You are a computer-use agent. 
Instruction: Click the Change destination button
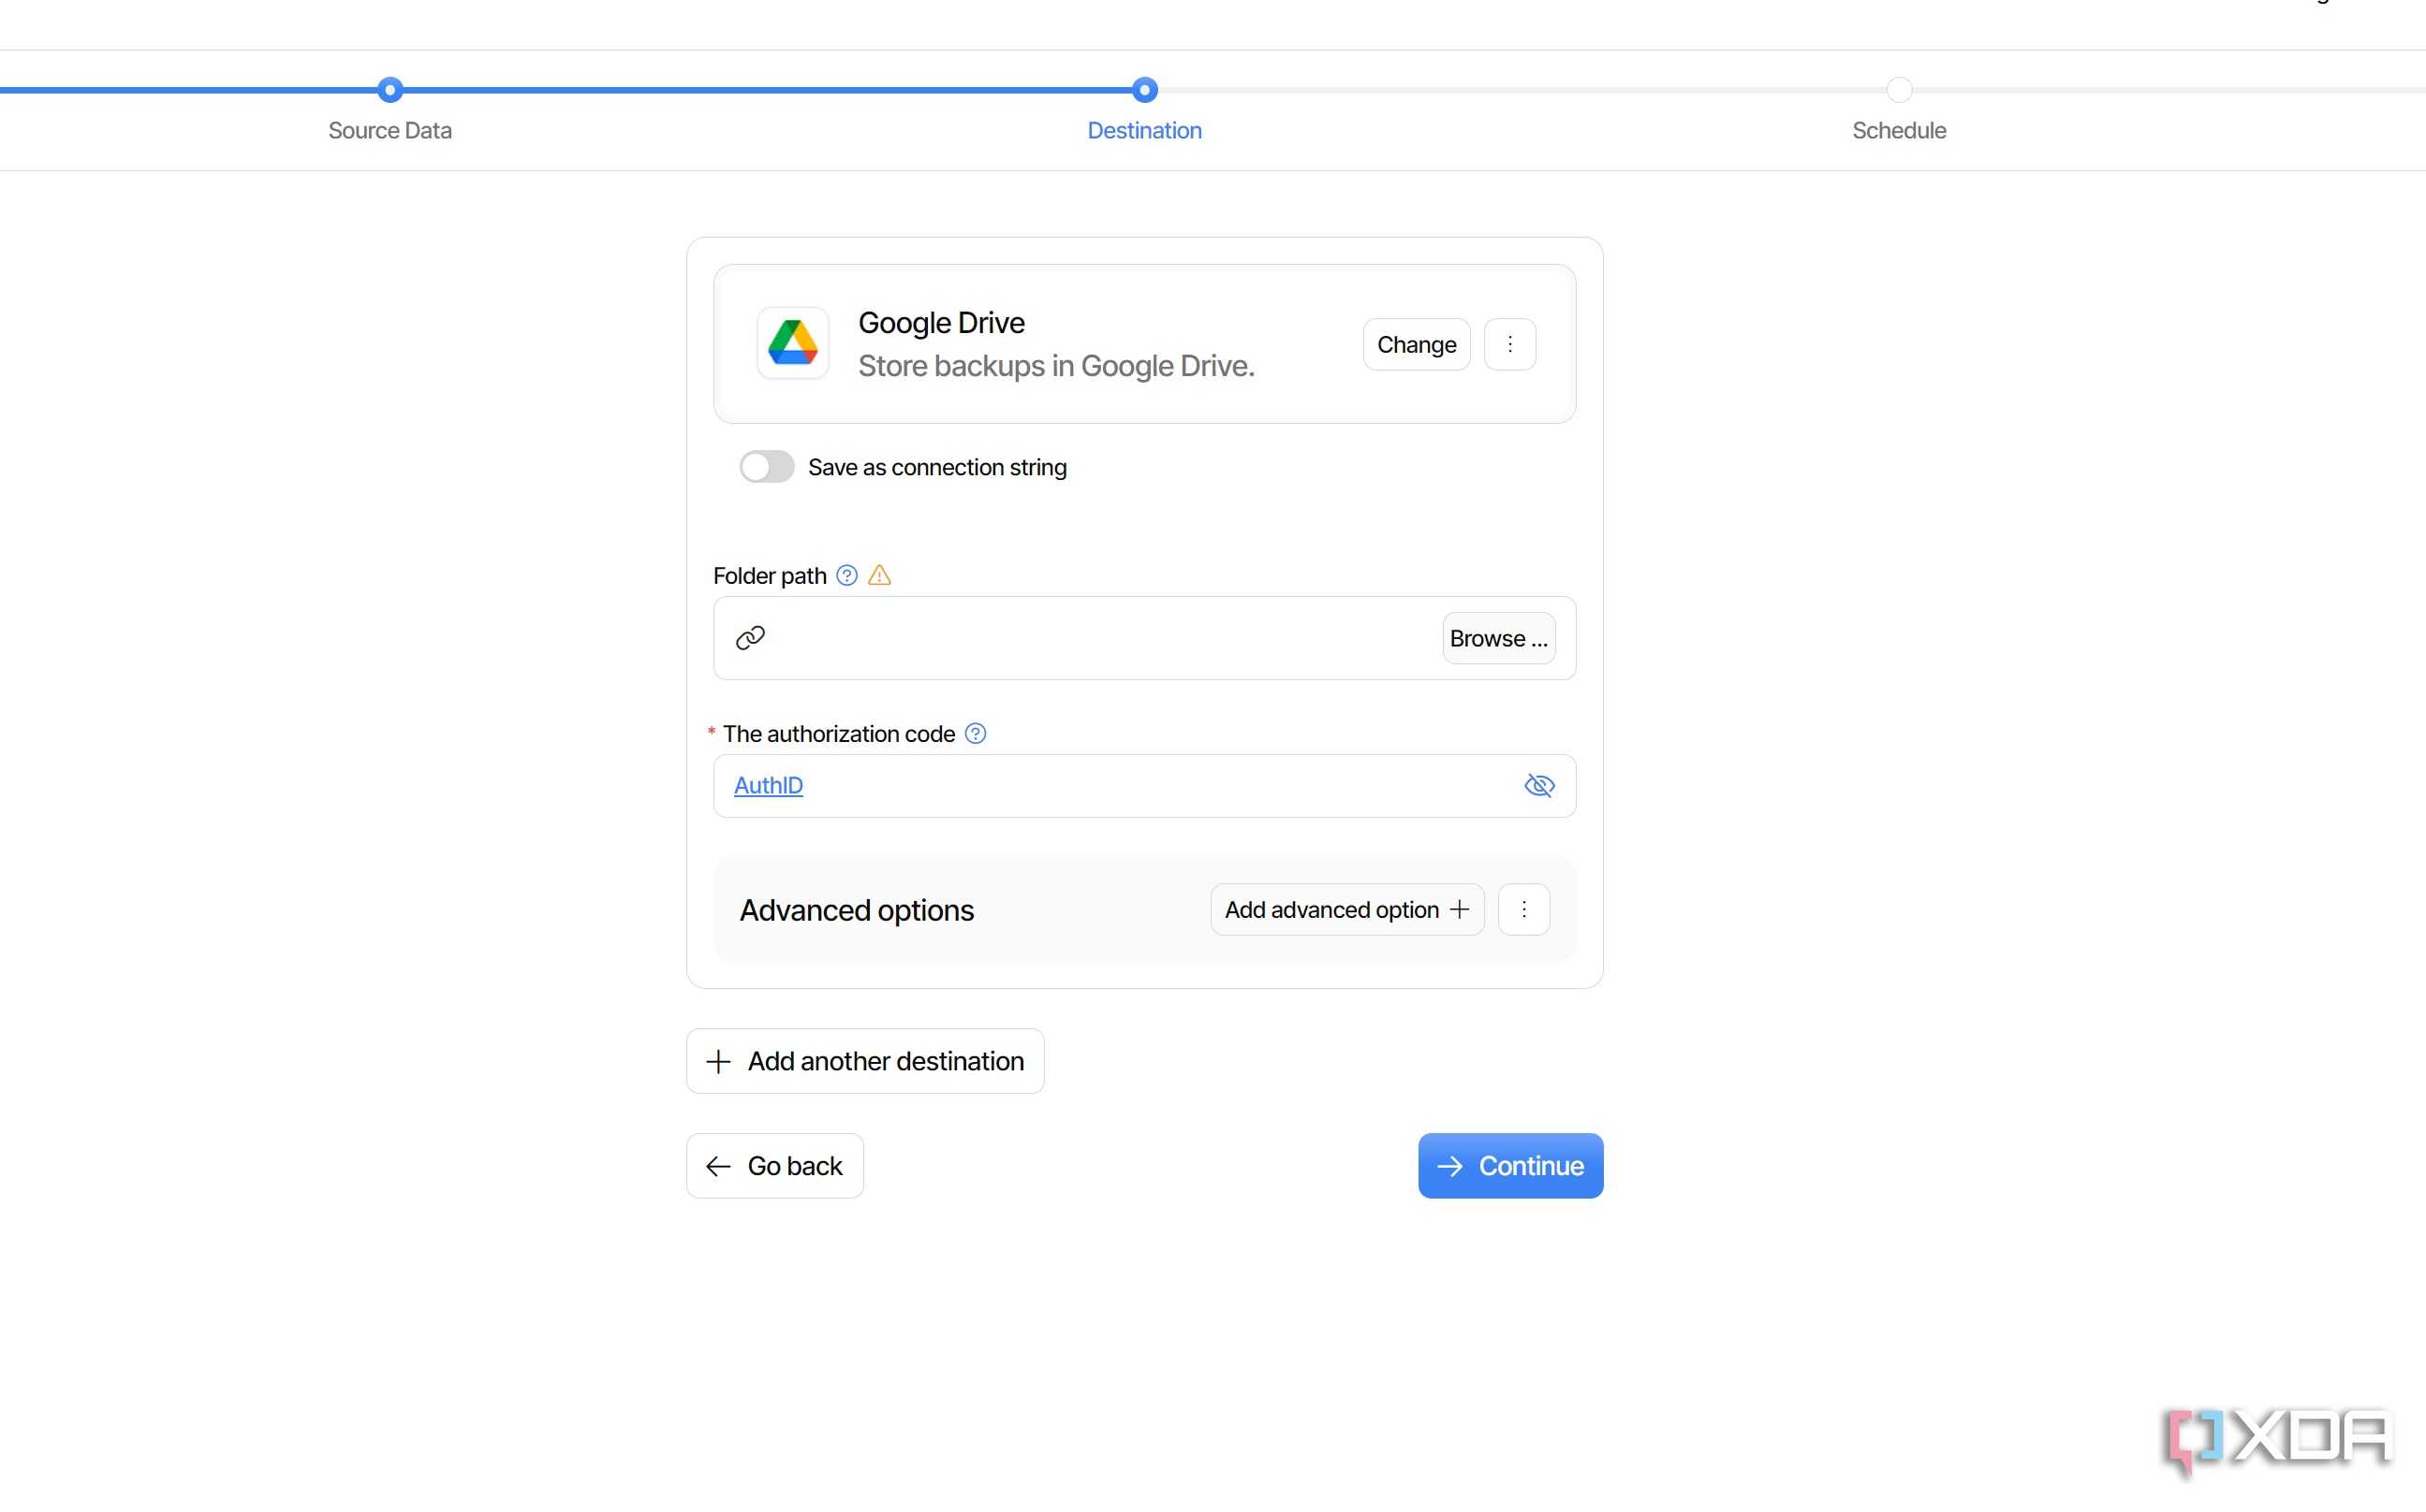point(1417,344)
